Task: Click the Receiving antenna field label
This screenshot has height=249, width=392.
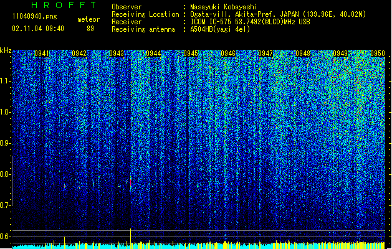Action: click(x=143, y=29)
